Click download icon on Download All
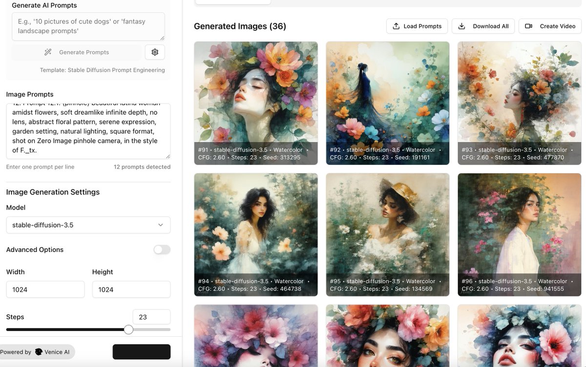 (x=461, y=26)
